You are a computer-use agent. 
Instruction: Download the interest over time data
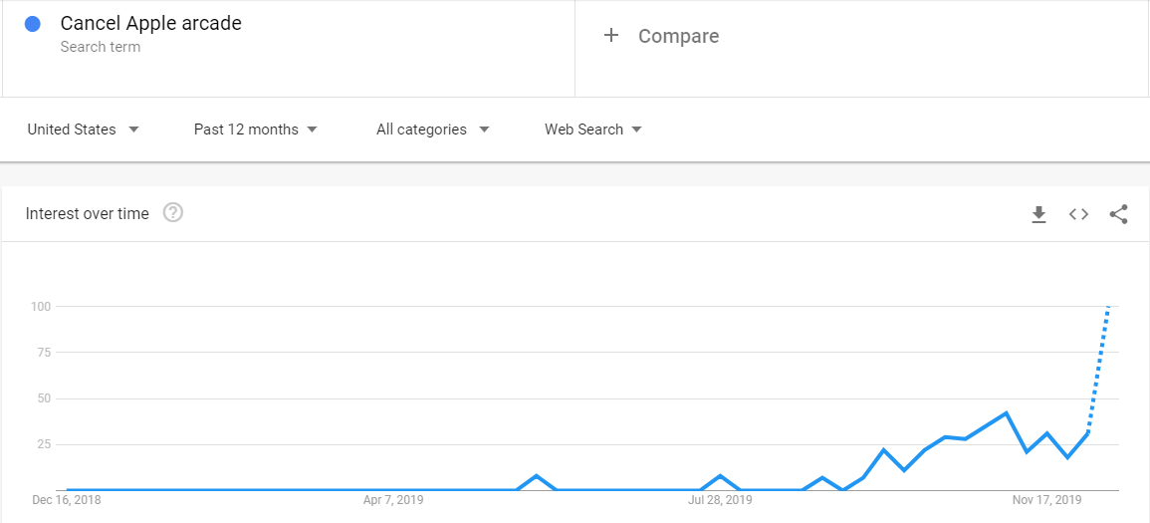(x=1038, y=214)
